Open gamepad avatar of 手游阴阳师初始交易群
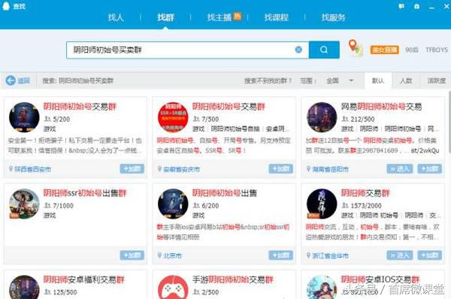The image size is (451, 299). 173,287
